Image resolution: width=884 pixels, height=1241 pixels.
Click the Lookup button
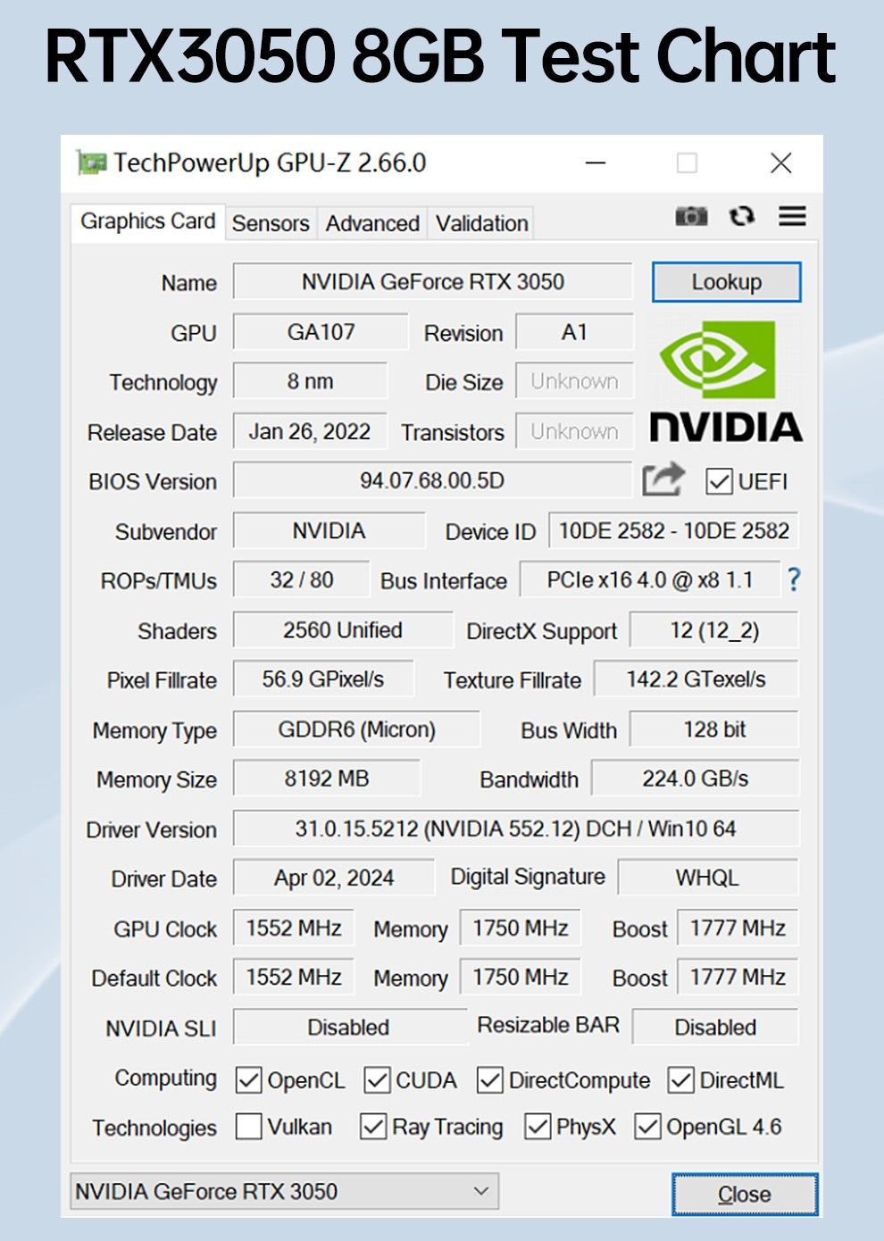click(x=726, y=282)
